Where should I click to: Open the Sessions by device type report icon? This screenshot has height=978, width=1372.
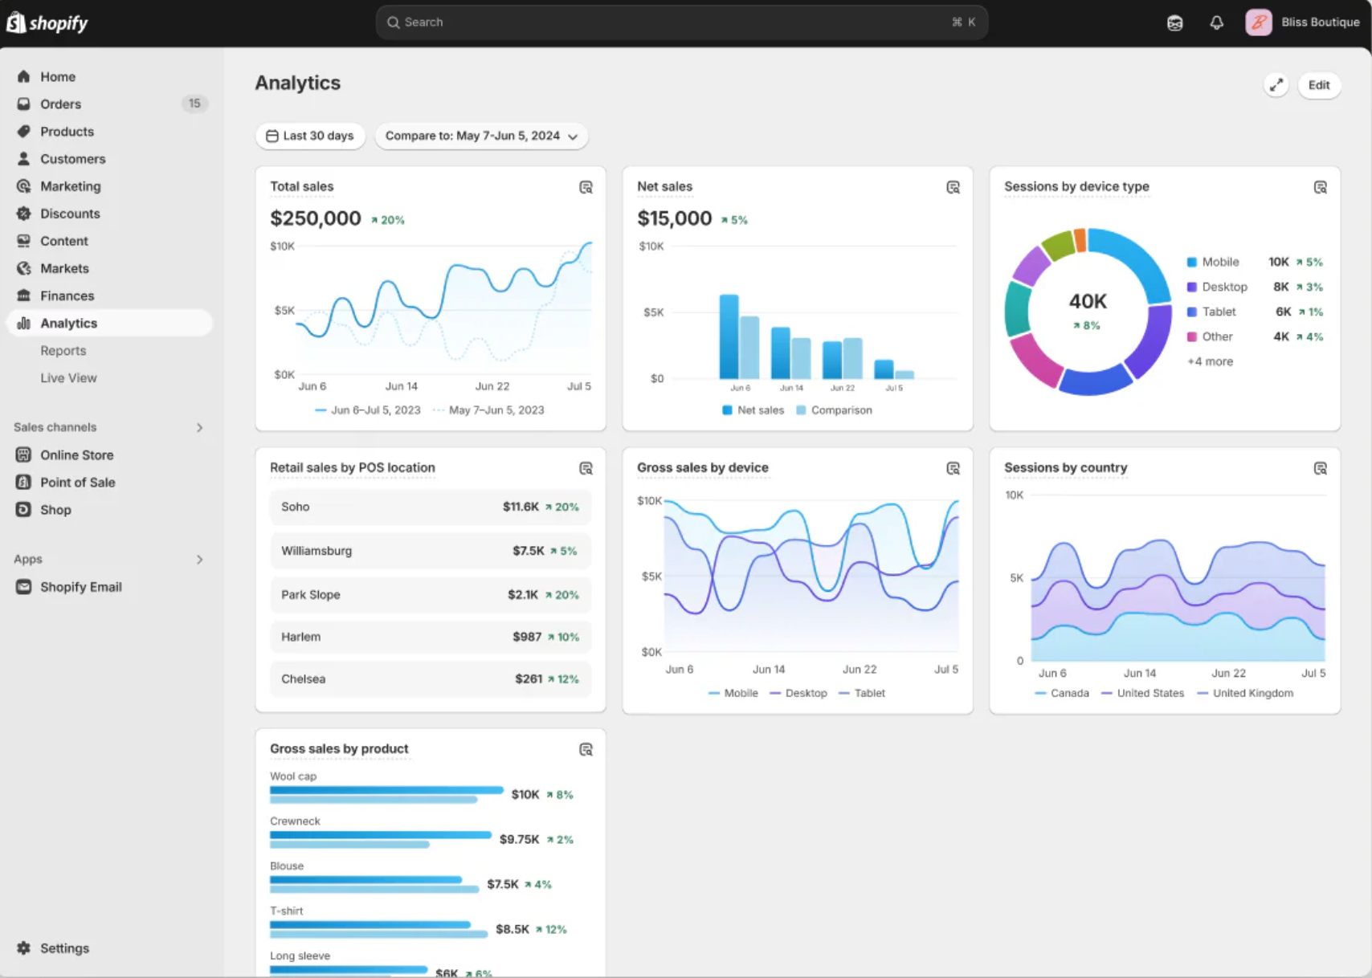tap(1321, 187)
